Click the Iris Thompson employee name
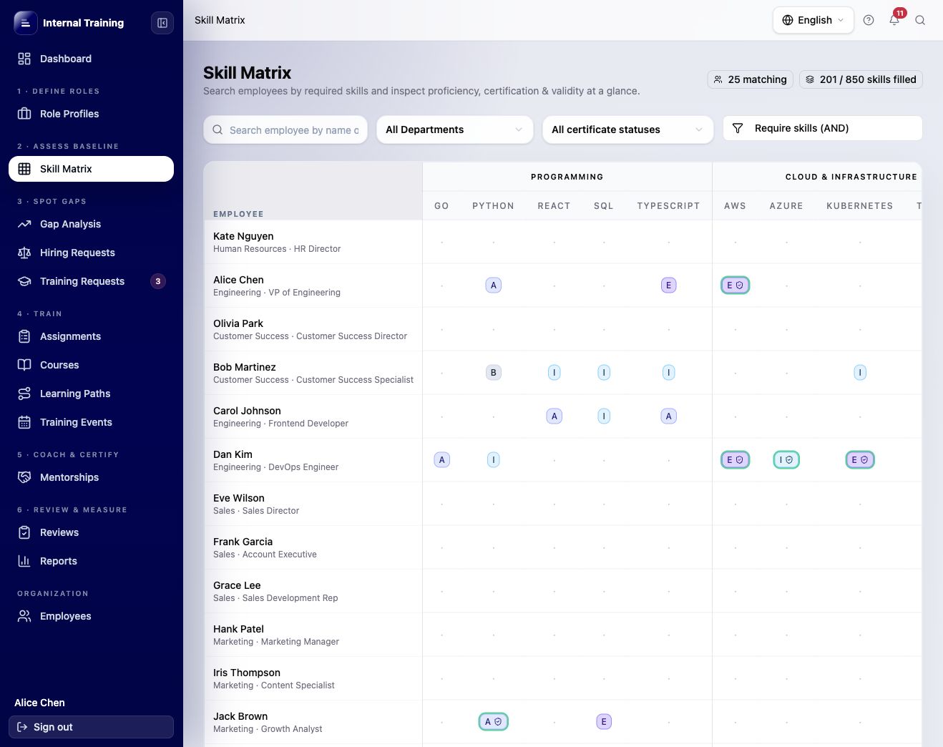 point(247,673)
